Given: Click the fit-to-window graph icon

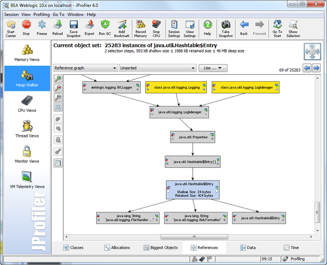Looking at the screenshot, I should 58,107.
